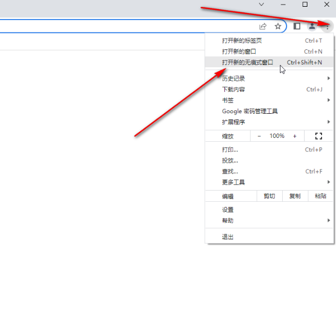Open the side panel icon

pyautogui.click(x=297, y=26)
